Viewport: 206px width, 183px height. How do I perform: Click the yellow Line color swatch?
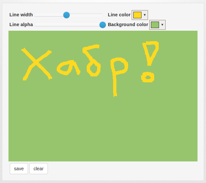coord(137,15)
